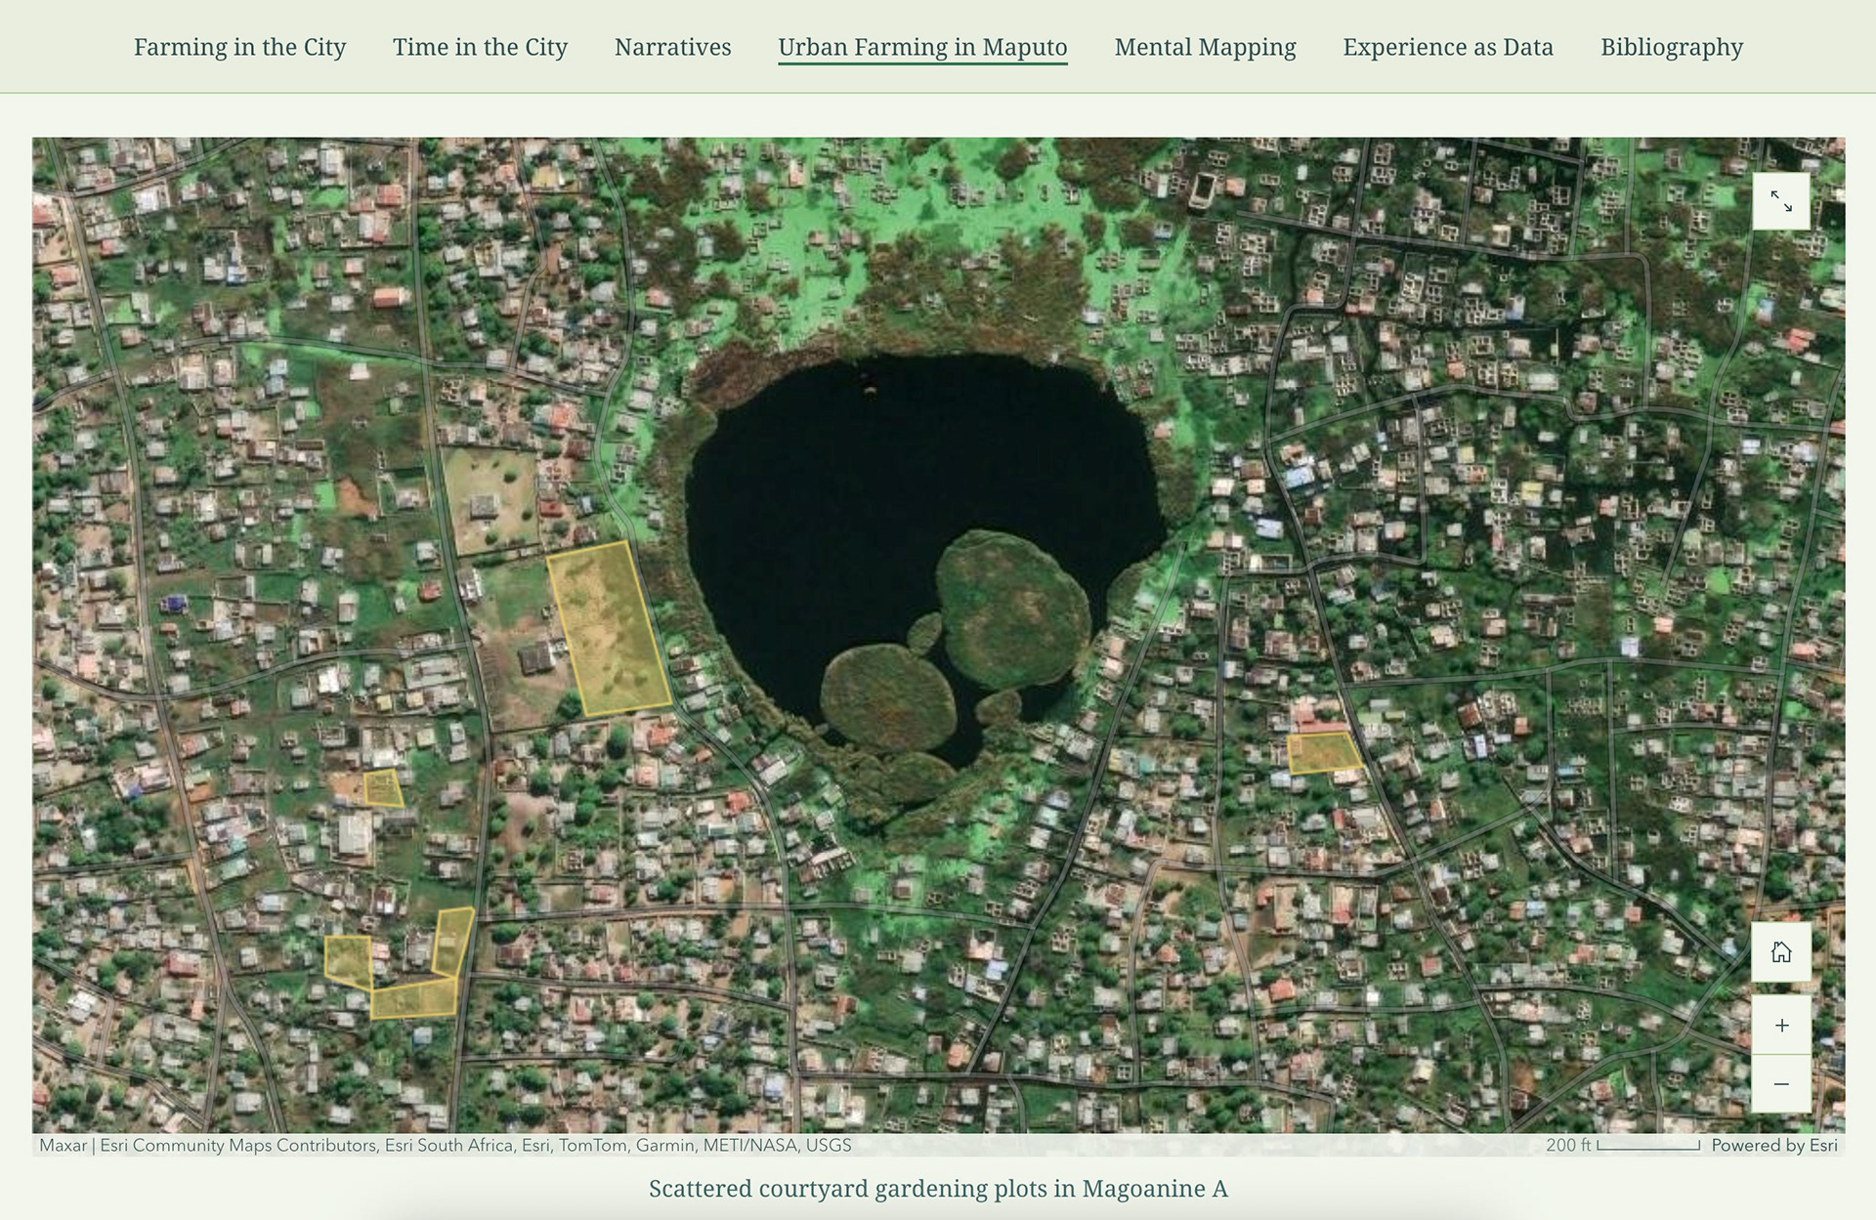Zoom in on the map
The height and width of the screenshot is (1220, 1876).
click(x=1780, y=1025)
